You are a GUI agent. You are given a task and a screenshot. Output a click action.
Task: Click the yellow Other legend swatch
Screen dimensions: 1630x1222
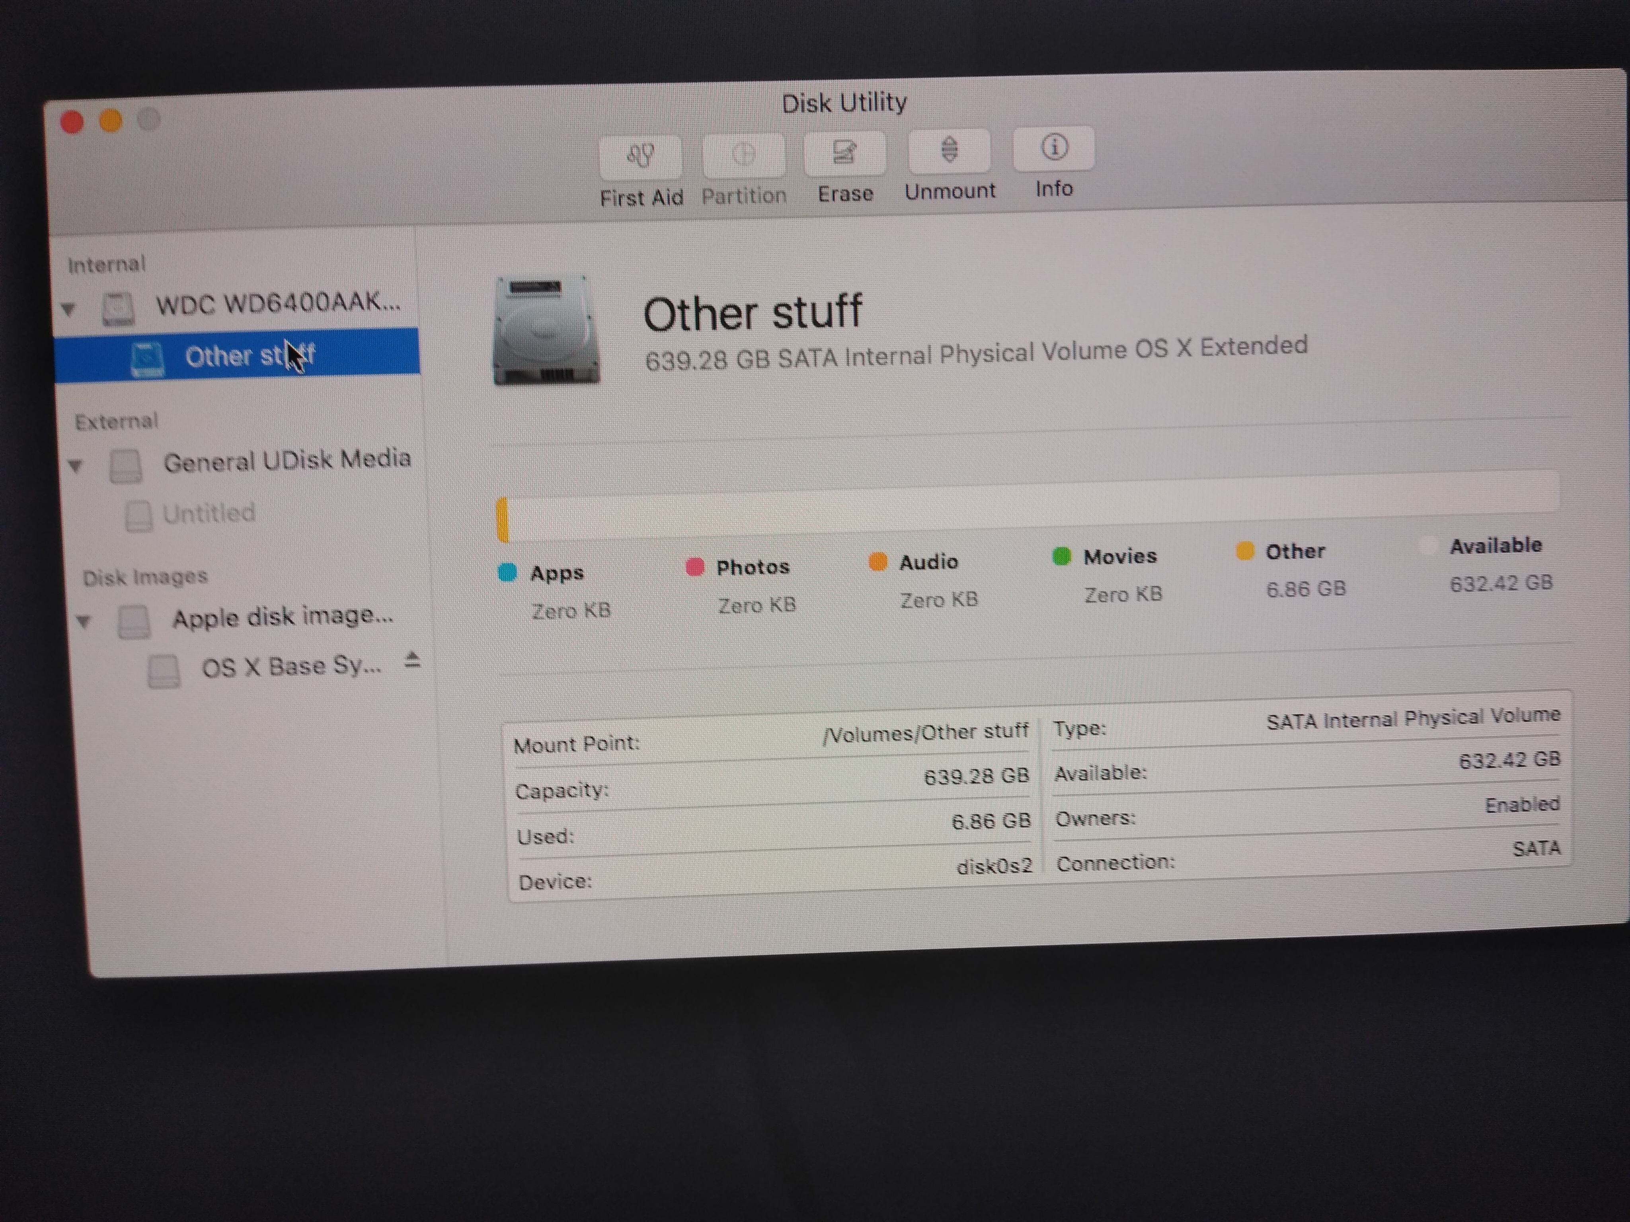[1245, 551]
